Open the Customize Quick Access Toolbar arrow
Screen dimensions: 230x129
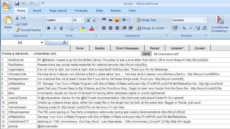43,3
